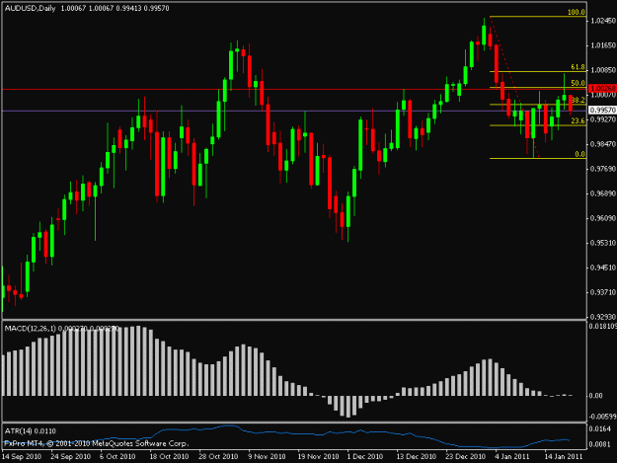The width and height of the screenshot is (617, 463).
Task: Click the 0.97690 price scale value
Action: pos(603,169)
